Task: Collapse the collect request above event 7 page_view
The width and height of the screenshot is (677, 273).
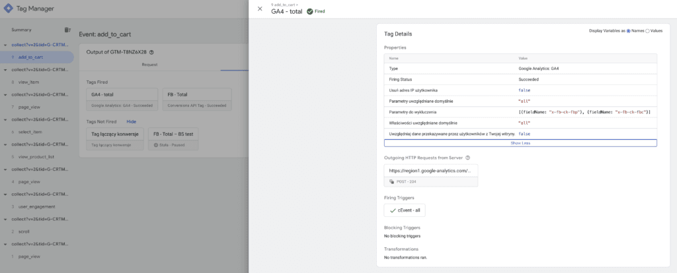Action: [x=5, y=94]
